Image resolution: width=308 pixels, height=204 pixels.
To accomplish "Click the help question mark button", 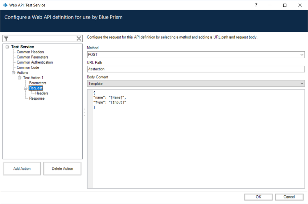I will click(256, 5).
